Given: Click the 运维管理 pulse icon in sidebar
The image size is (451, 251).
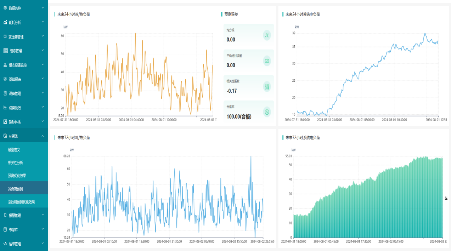Looking at the screenshot, I should point(5,244).
